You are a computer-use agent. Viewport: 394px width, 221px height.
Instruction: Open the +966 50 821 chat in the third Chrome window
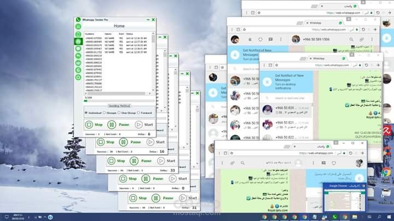tap(286, 124)
